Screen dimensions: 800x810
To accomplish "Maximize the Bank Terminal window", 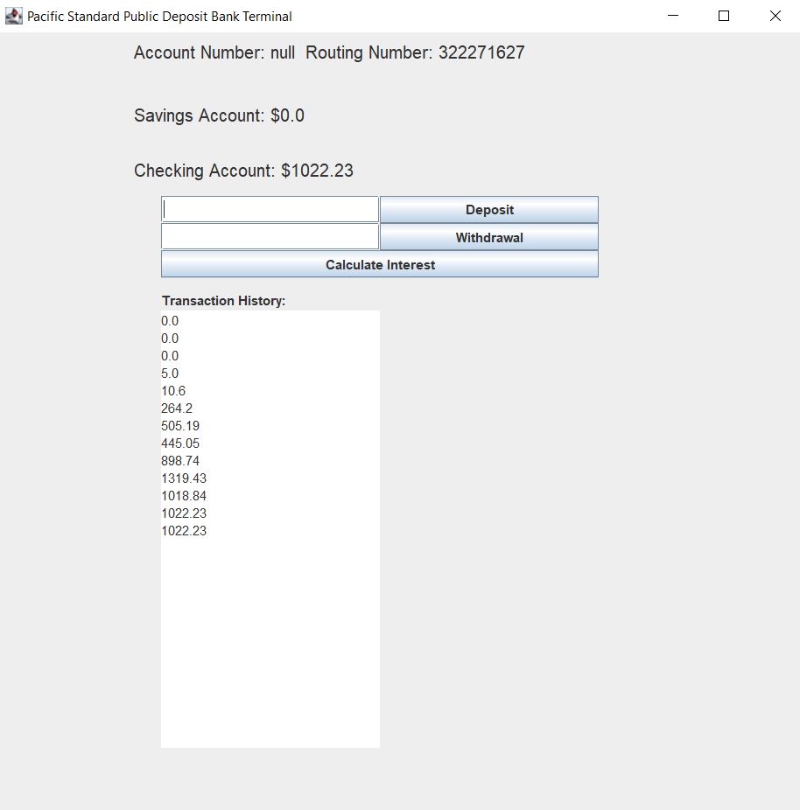I will click(724, 16).
